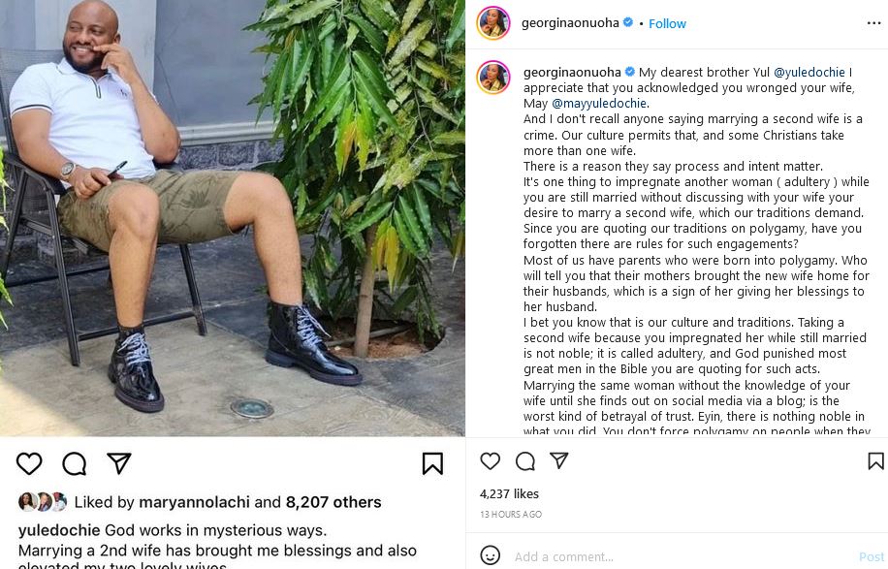Image resolution: width=888 pixels, height=569 pixels.
Task: View the 8,207 others who liked
Action: coord(333,502)
